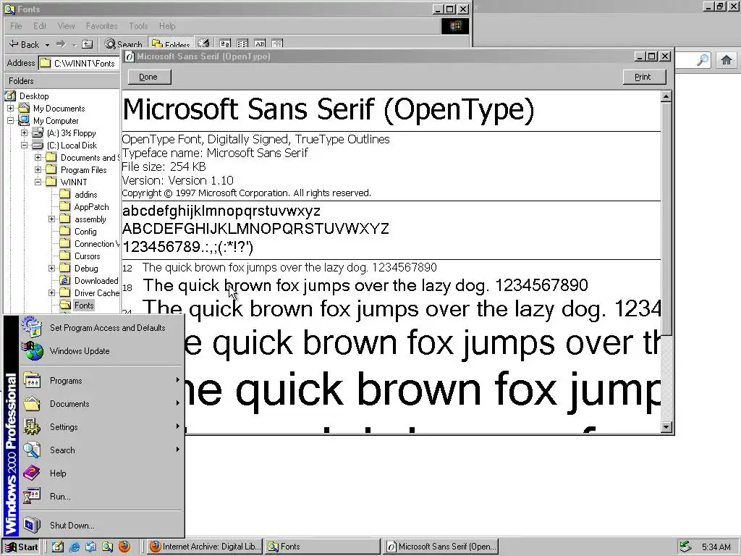Launch Internet Explorer from Quick Launch
This screenshot has height=556, width=741.
point(75,547)
